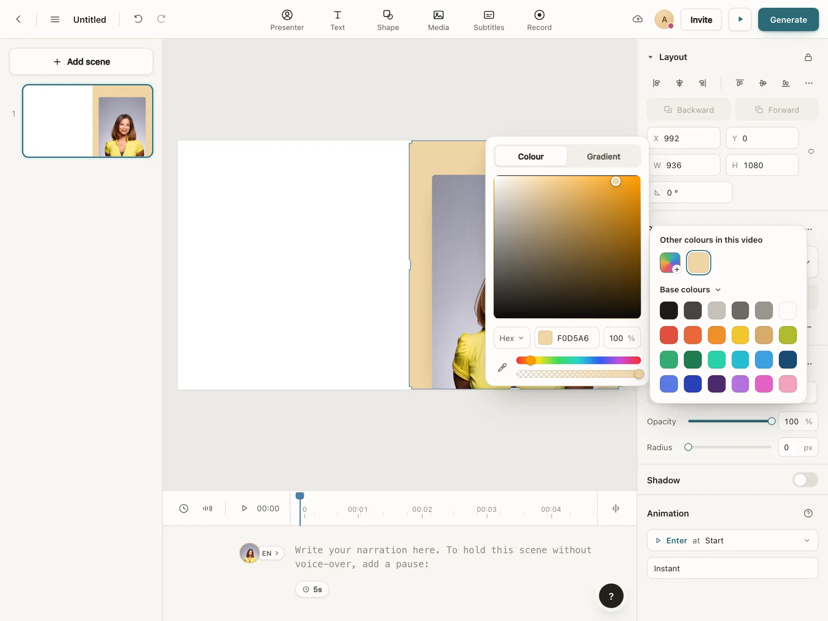Image resolution: width=828 pixels, height=621 pixels.
Task: Open more alignment options
Action: pyautogui.click(x=809, y=83)
